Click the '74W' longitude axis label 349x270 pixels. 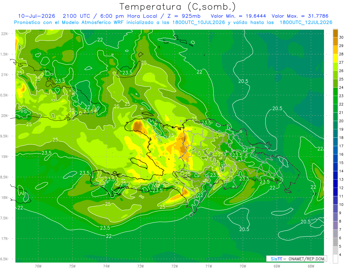(106, 266)
